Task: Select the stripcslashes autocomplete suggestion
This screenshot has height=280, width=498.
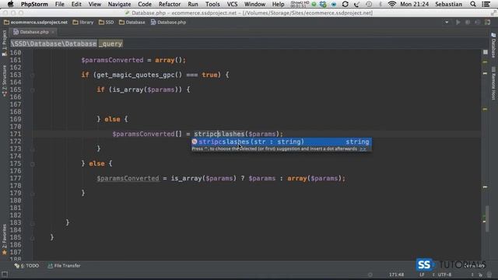Action: tap(282, 142)
